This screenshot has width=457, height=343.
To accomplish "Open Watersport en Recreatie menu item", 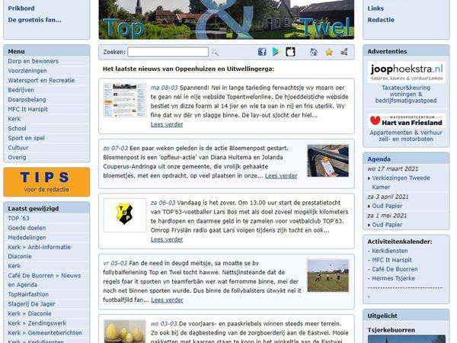I will tap(41, 80).
